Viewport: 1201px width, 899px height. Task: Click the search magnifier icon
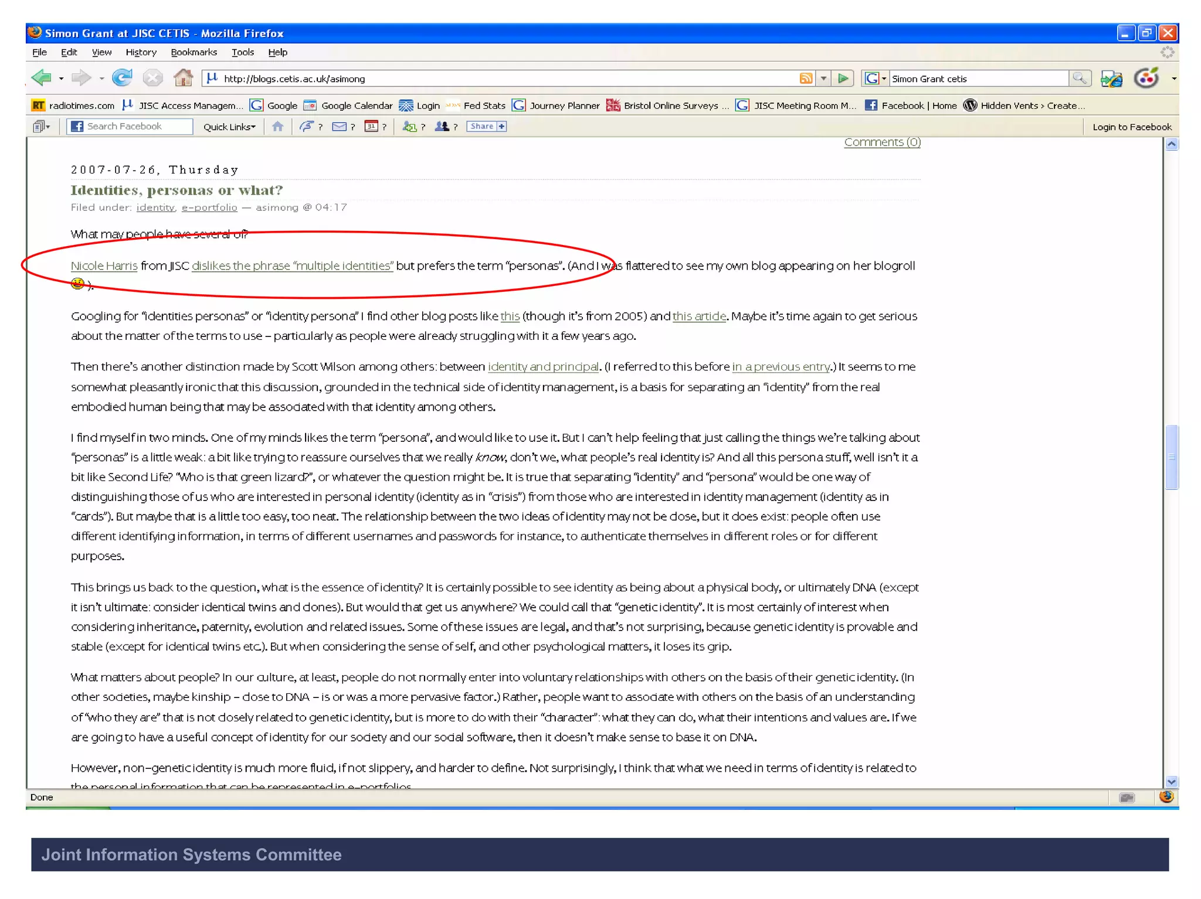pyautogui.click(x=1079, y=79)
